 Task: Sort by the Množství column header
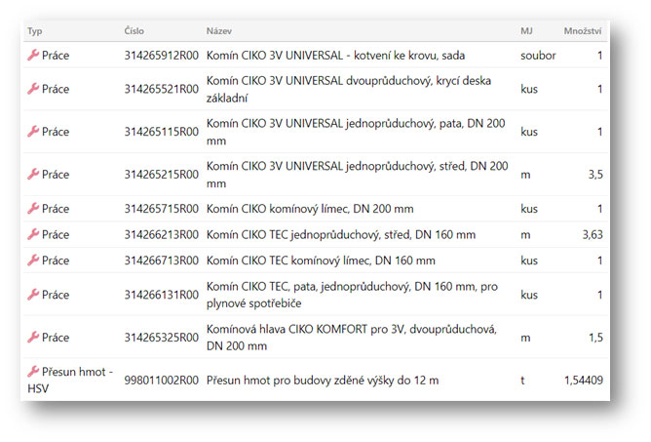(583, 31)
